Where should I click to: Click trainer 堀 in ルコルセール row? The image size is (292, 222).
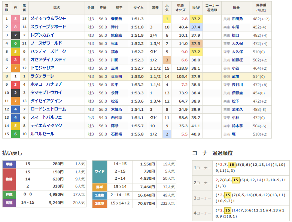coord(234,134)
